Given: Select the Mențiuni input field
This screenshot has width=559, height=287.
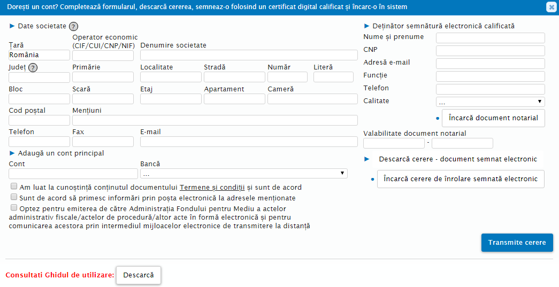Looking at the screenshot, I should click(215, 120).
